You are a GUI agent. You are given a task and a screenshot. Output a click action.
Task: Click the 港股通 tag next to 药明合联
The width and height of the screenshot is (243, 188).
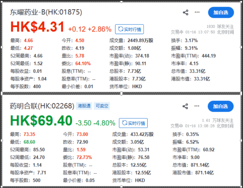click(x=84, y=106)
